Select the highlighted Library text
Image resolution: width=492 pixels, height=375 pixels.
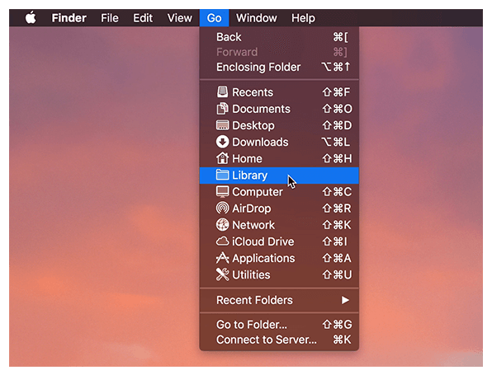250,175
